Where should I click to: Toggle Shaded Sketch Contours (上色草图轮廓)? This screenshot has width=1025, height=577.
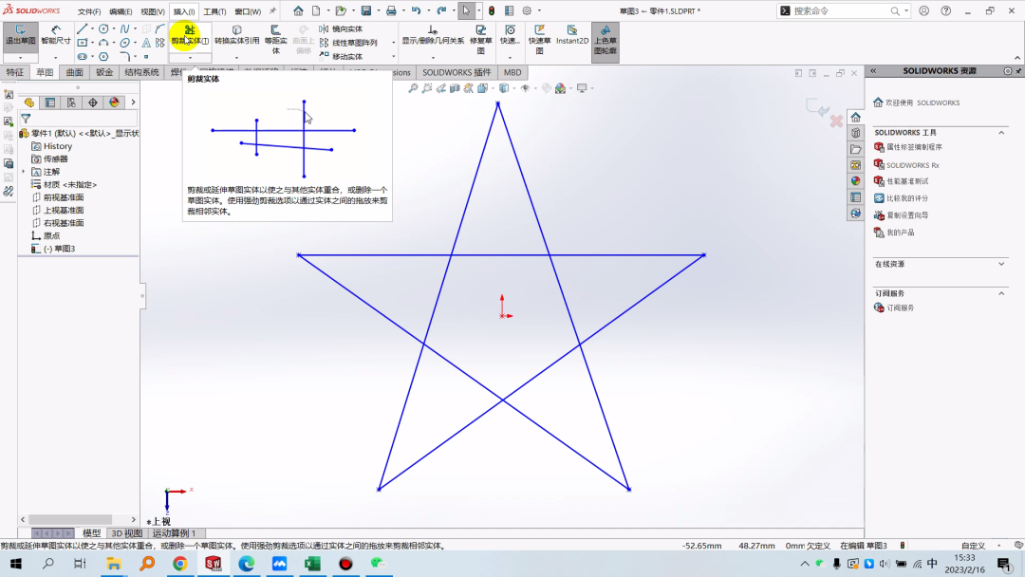tap(605, 36)
